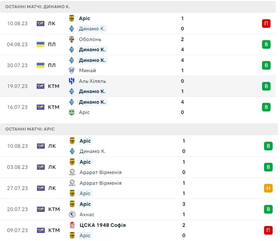Open the ЦСКА 1948 Софія team link
The height and width of the screenshot is (241, 280).
tap(103, 225)
